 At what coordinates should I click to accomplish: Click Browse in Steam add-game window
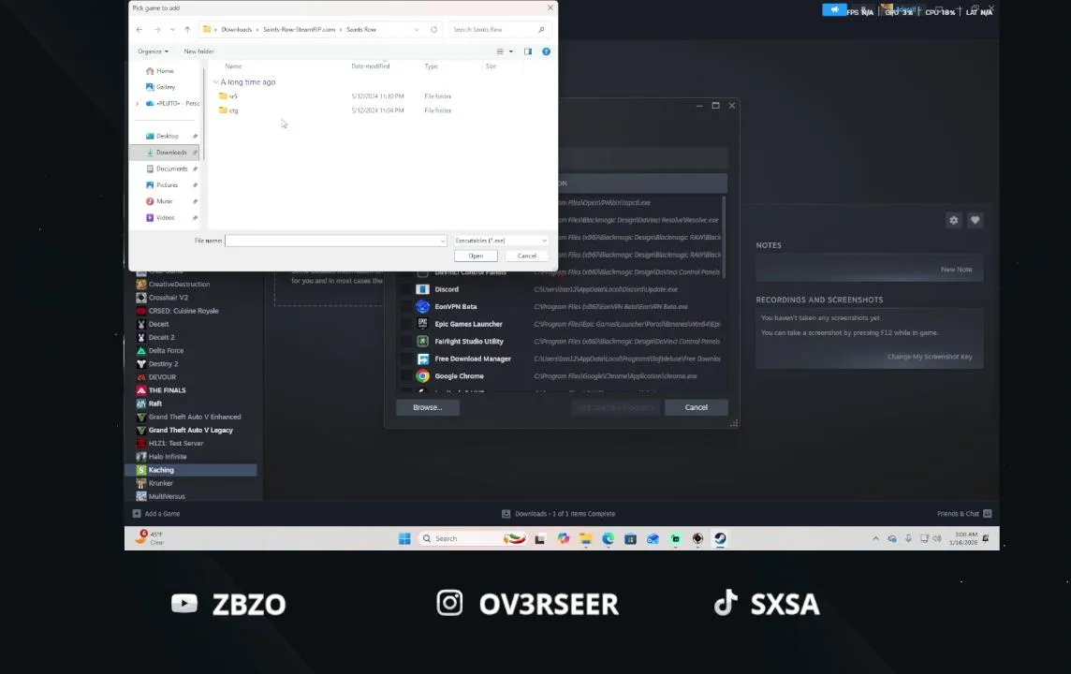tap(428, 408)
